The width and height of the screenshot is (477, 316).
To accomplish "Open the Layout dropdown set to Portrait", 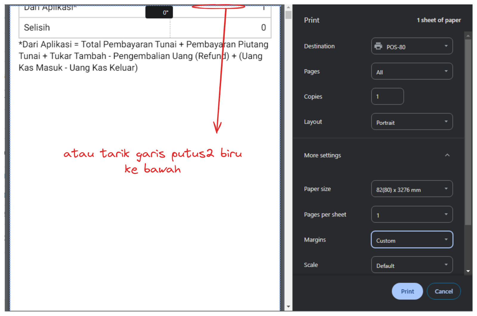I will tap(412, 122).
